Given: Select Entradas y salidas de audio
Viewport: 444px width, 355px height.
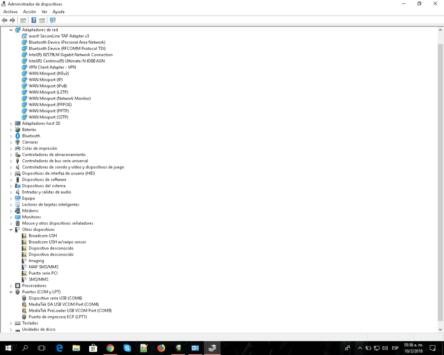Looking at the screenshot, I should click(46, 192).
